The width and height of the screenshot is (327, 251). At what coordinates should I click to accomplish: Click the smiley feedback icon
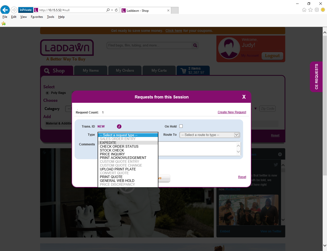323,10
